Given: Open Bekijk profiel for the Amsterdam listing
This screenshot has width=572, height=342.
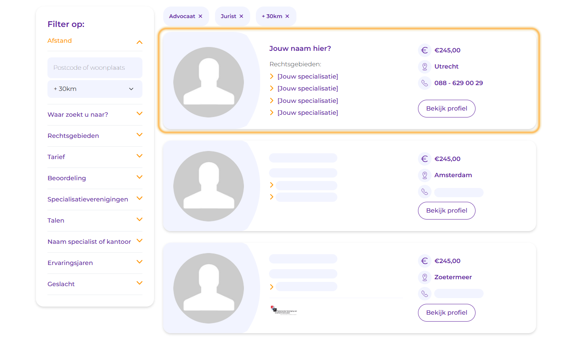Looking at the screenshot, I should point(446,211).
